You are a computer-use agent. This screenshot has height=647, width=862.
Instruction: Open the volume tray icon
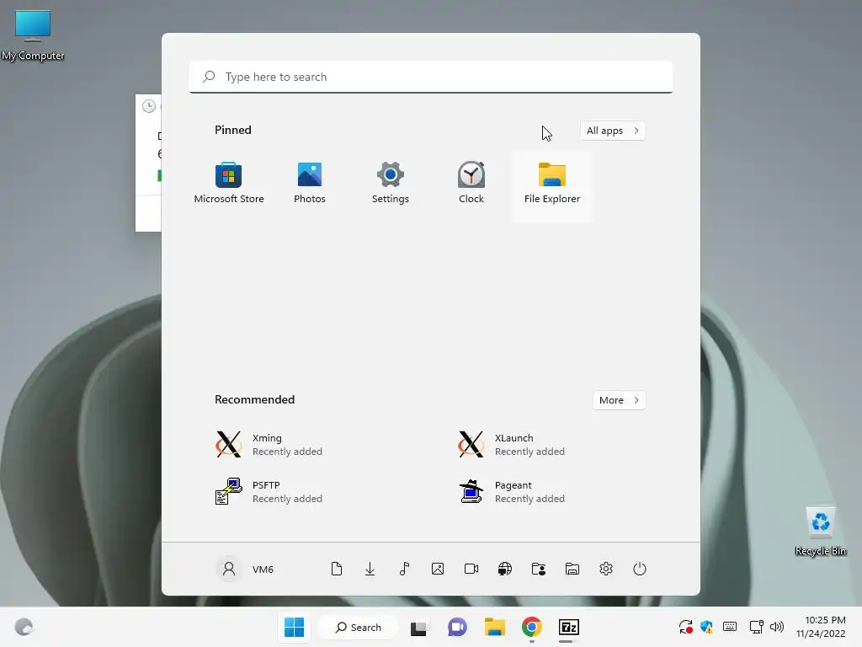pyautogui.click(x=777, y=627)
